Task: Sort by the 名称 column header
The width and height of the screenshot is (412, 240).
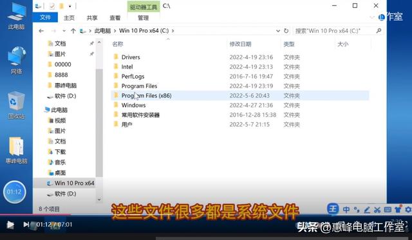Action: 118,44
